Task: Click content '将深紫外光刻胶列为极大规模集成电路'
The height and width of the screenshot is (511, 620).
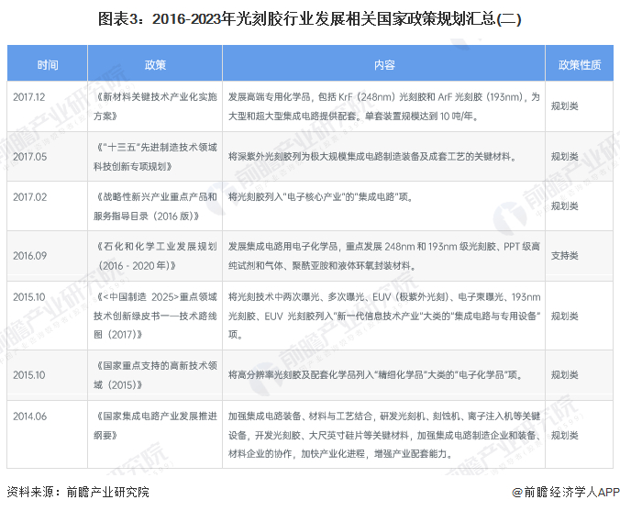Action: (x=372, y=157)
